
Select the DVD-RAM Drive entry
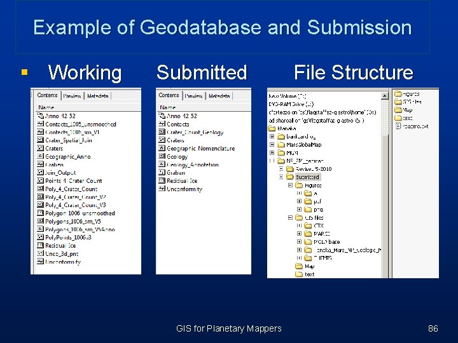point(291,104)
